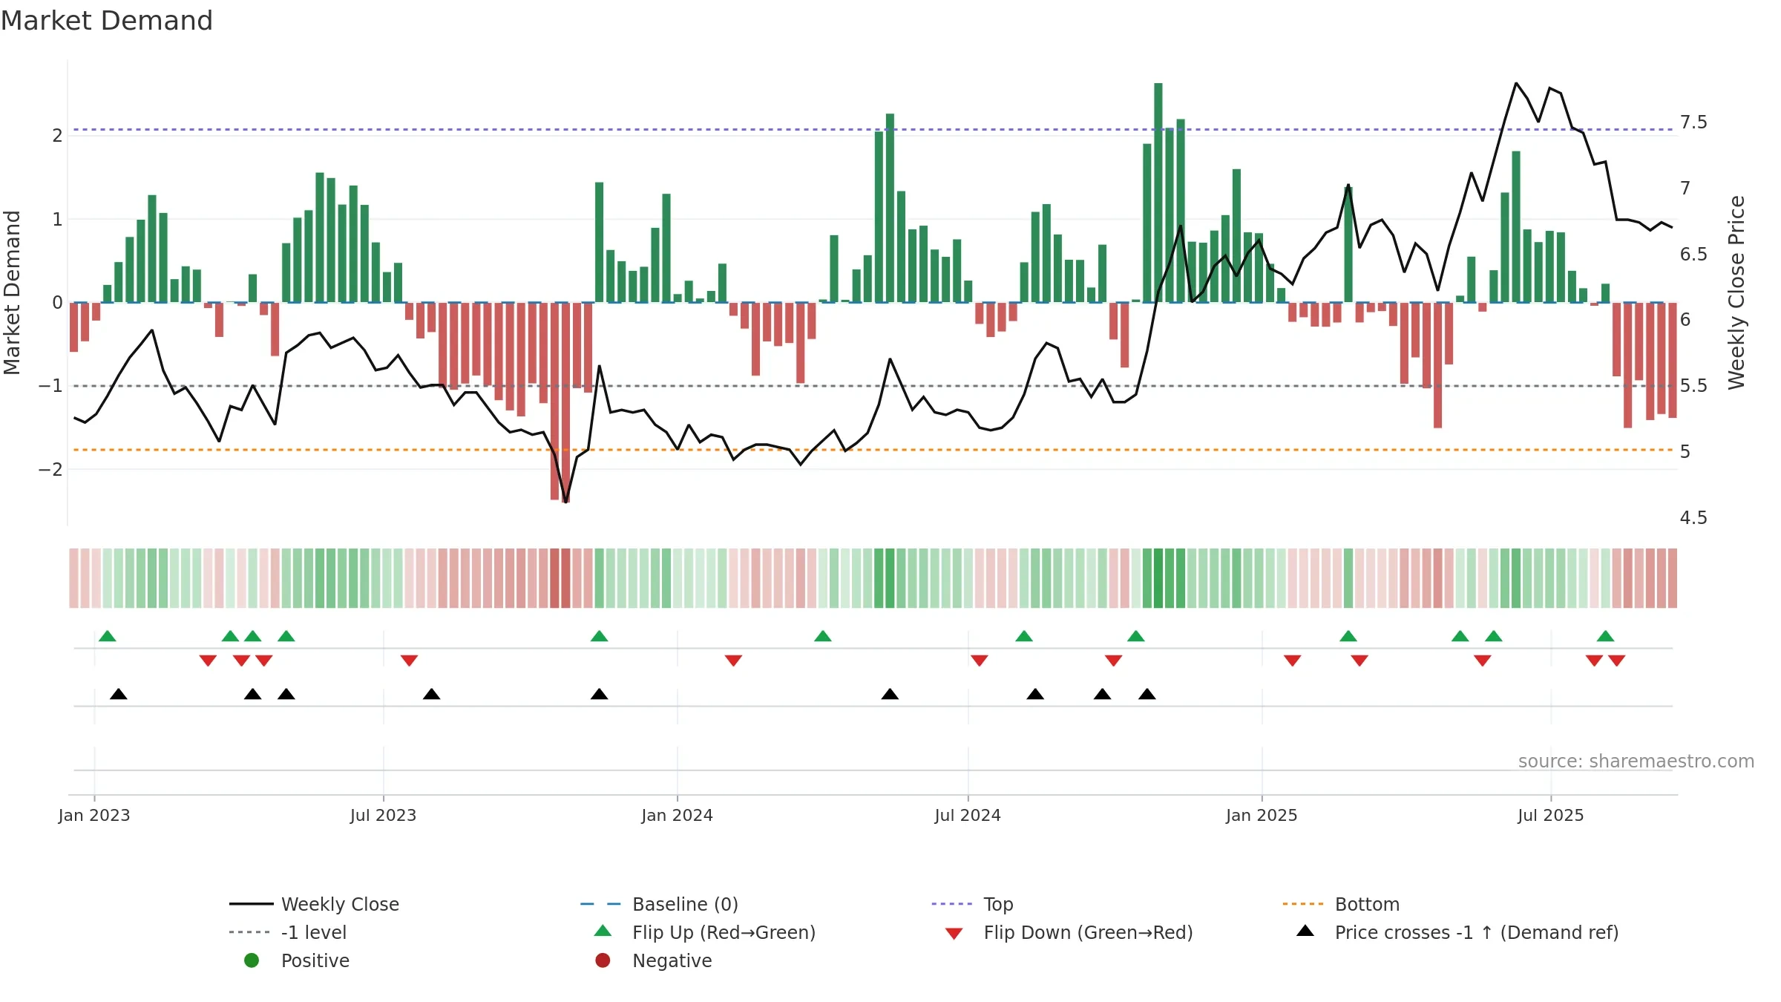
Task: Click the 'Weekly Close Price' axis title
Action: 1736,292
